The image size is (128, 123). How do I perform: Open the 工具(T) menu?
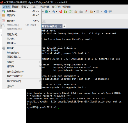pyautogui.click(x=35, y=7)
